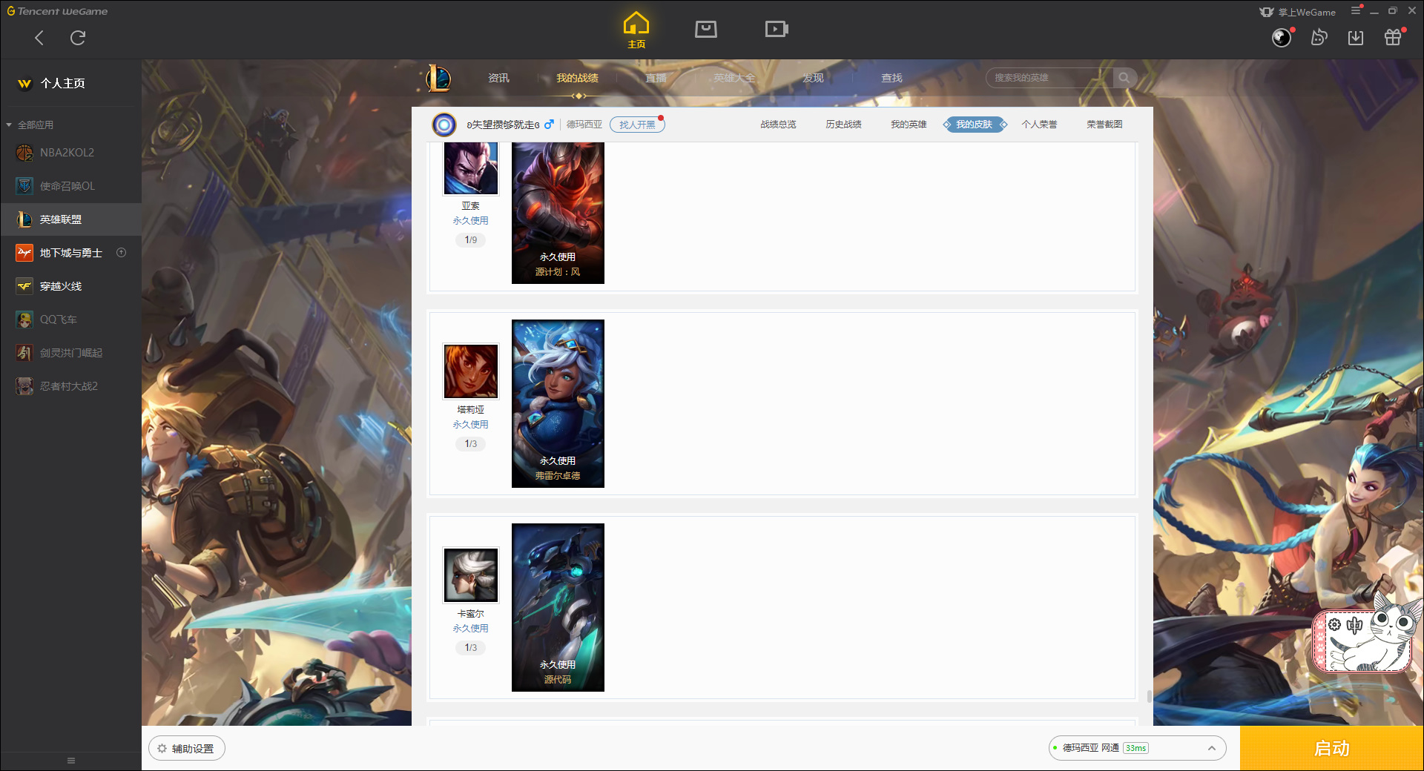Click the QQ飞车 game icon
Image resolution: width=1424 pixels, height=771 pixels.
pyautogui.click(x=24, y=320)
